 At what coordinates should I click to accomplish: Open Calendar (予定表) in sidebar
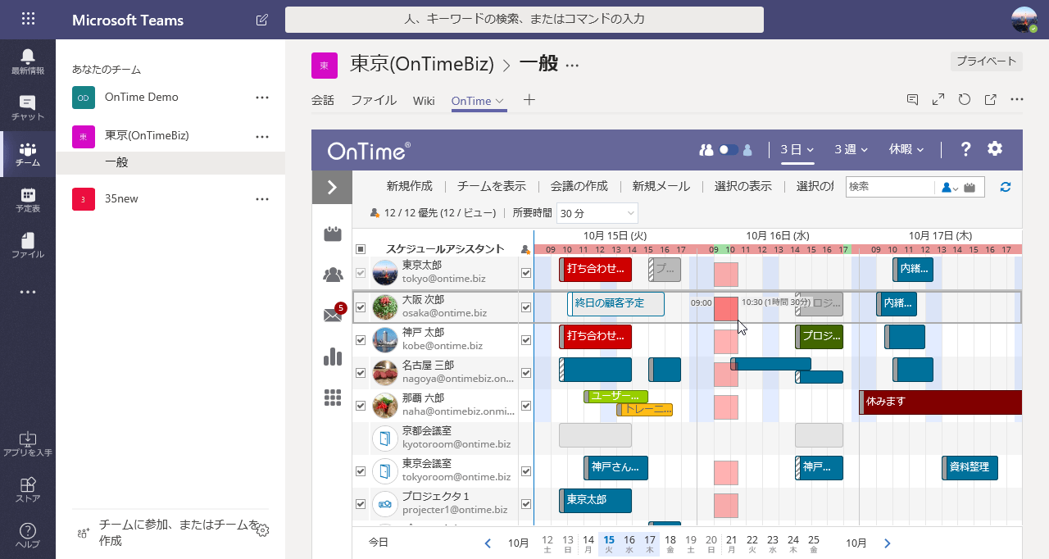pyautogui.click(x=28, y=199)
